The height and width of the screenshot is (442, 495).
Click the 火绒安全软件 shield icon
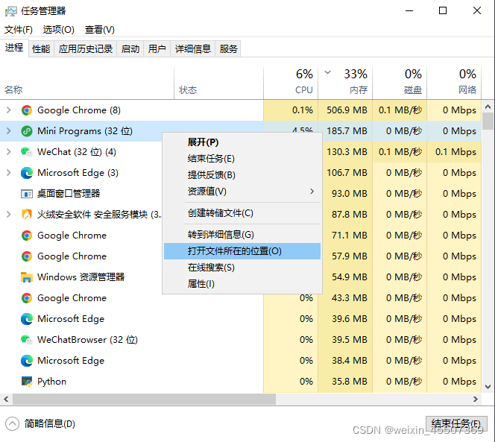[x=27, y=215]
